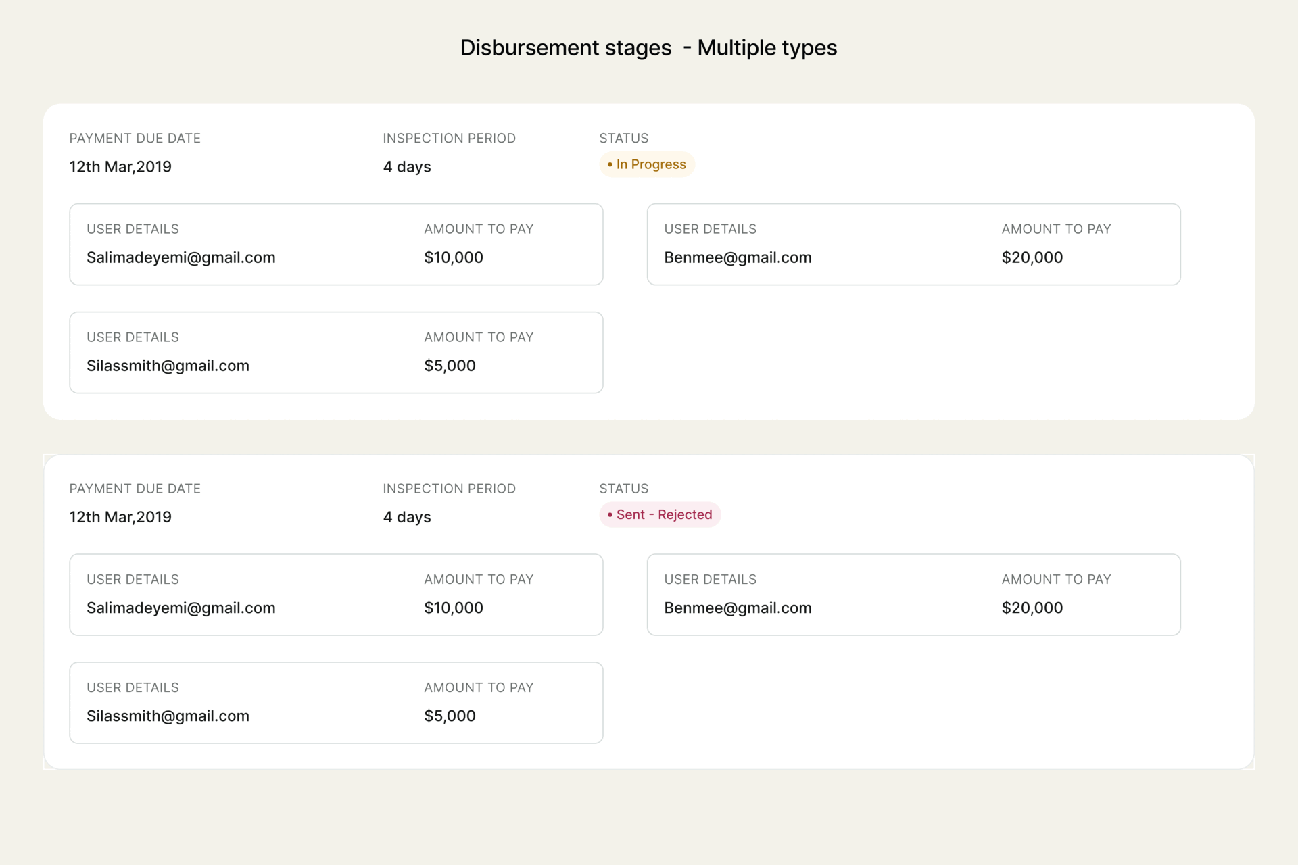This screenshot has width=1298, height=865.
Task: Click the red dot in the Sent - Rejected badge
Action: click(610, 515)
